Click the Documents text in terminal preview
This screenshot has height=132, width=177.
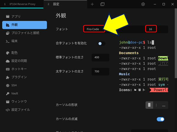(x=129, y=53)
